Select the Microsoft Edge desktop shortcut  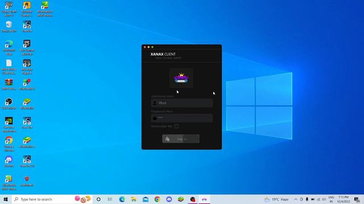pyautogui.click(x=9, y=48)
